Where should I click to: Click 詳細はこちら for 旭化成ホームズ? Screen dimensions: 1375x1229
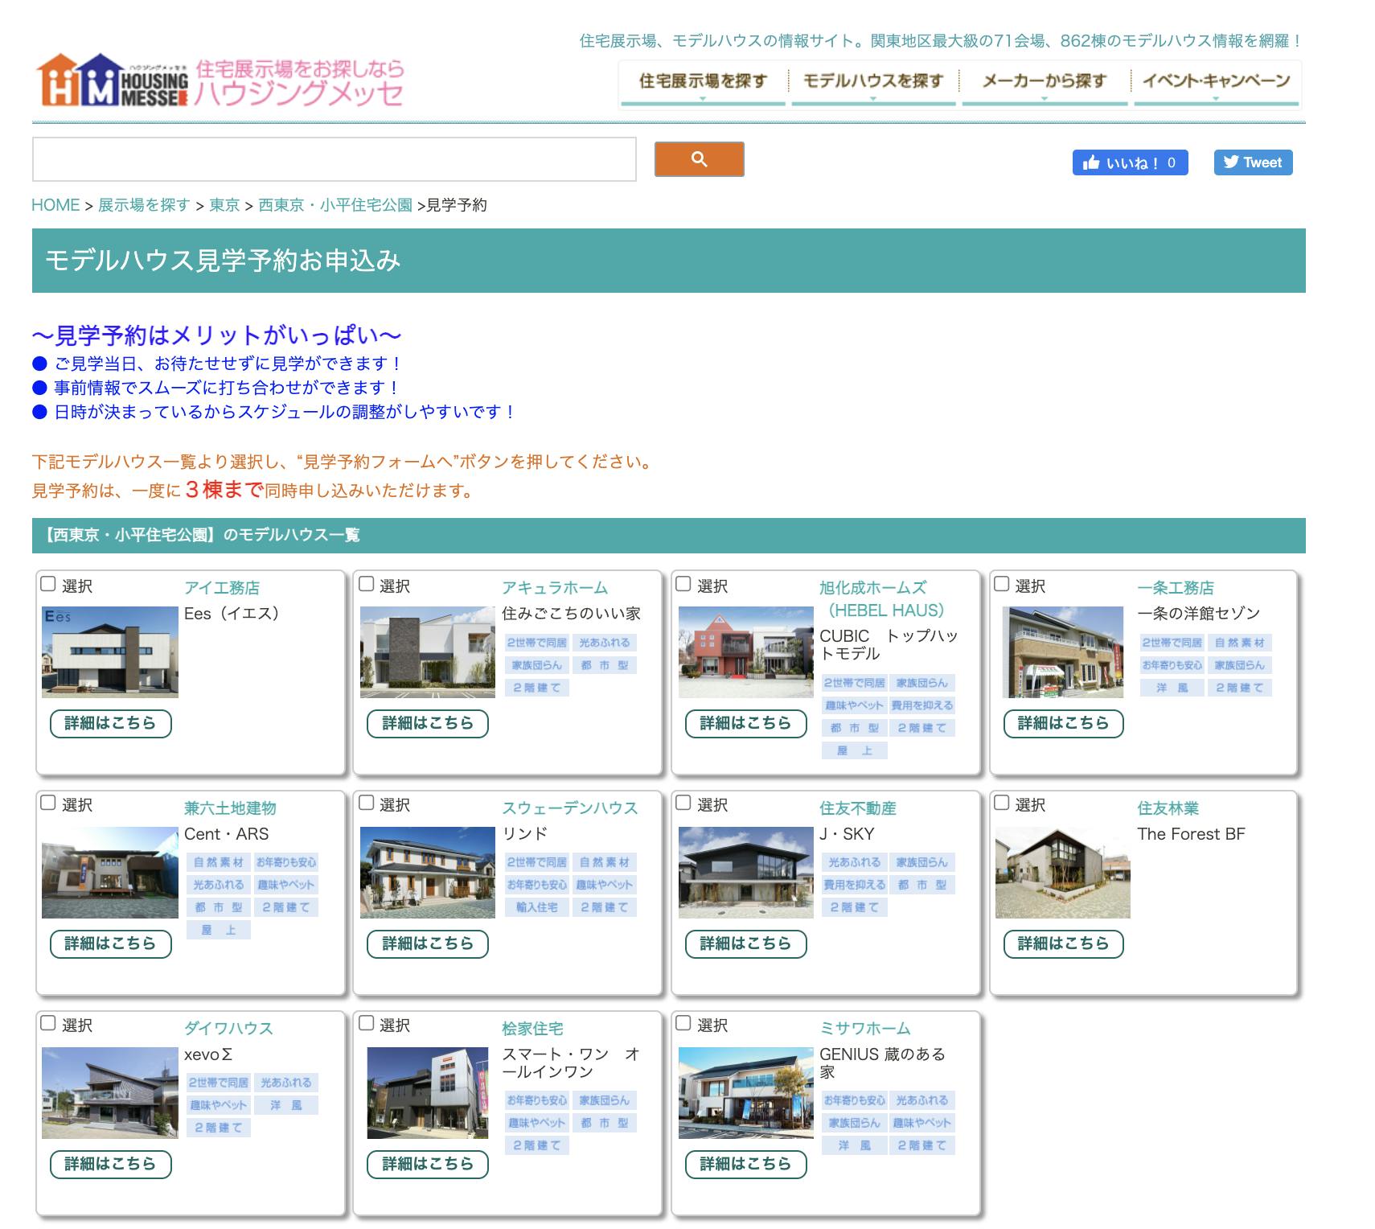(x=745, y=723)
